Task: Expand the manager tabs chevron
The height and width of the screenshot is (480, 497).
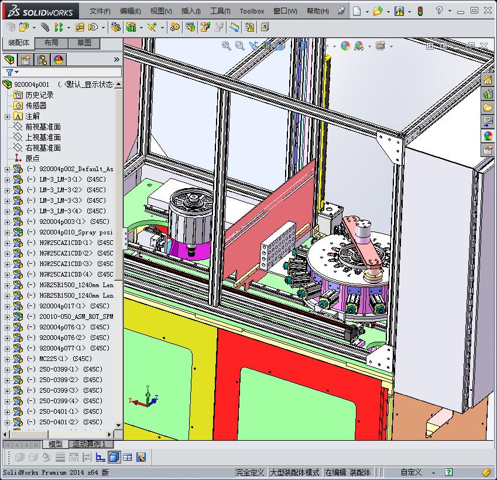Action: 116,60
